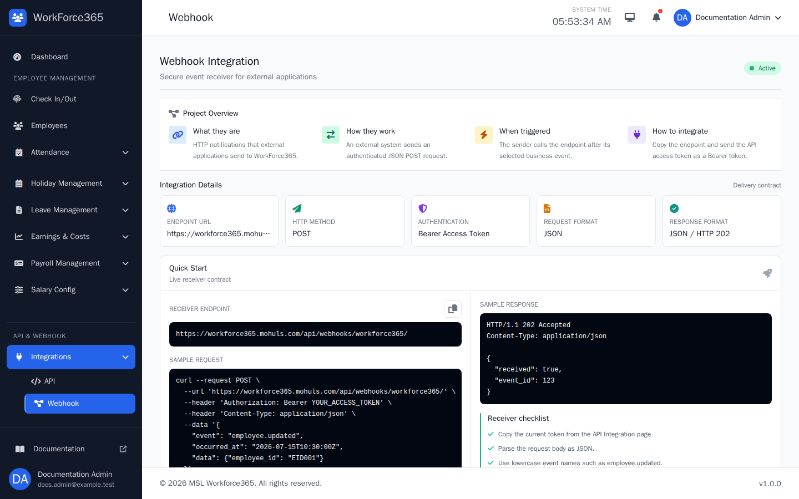Viewport: 799px width, 499px height.
Task: Open the notifications bell
Action: click(x=656, y=17)
